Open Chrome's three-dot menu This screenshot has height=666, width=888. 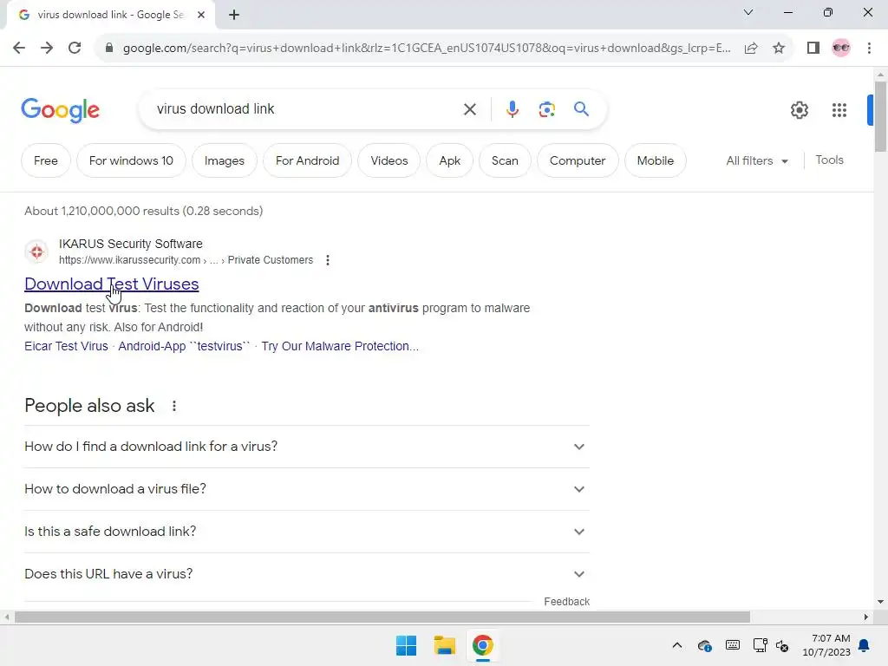[869, 49]
